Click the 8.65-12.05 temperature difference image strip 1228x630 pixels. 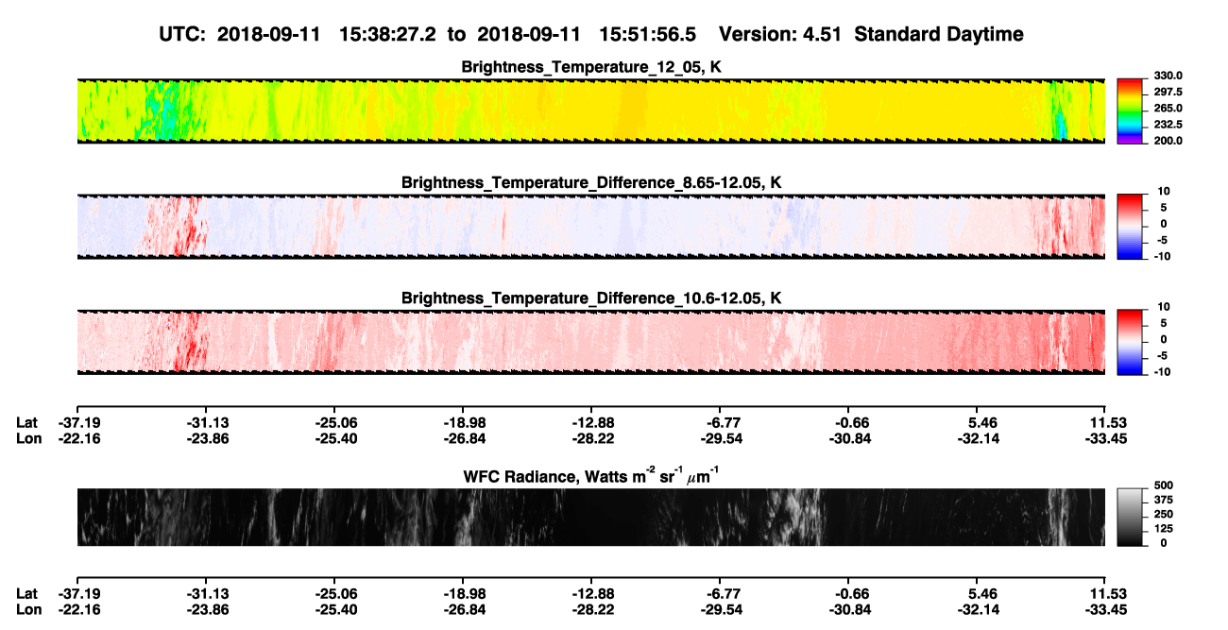pyautogui.click(x=590, y=226)
